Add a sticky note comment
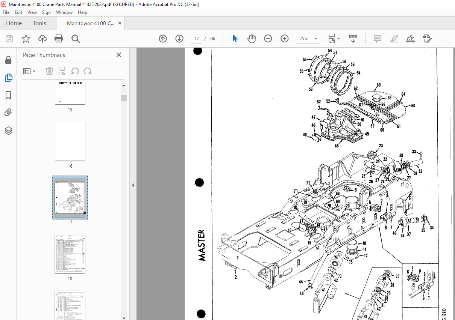The height and width of the screenshot is (320, 455). (377, 39)
